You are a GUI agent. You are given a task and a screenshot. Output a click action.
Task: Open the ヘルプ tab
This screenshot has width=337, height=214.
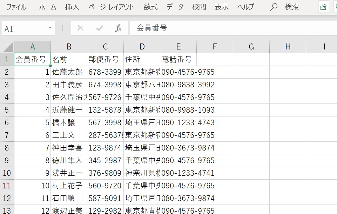click(245, 7)
